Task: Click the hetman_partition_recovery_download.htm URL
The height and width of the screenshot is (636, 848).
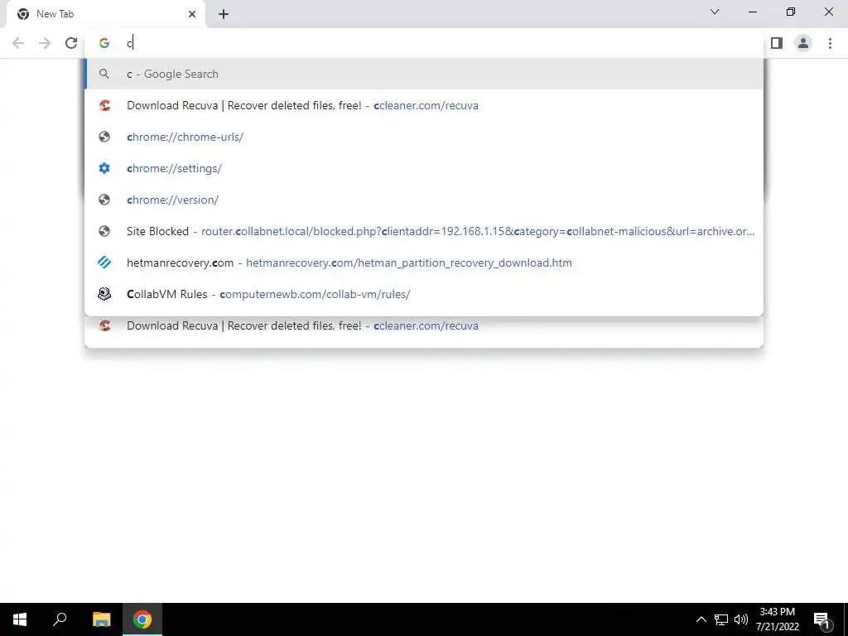Action: 409,263
